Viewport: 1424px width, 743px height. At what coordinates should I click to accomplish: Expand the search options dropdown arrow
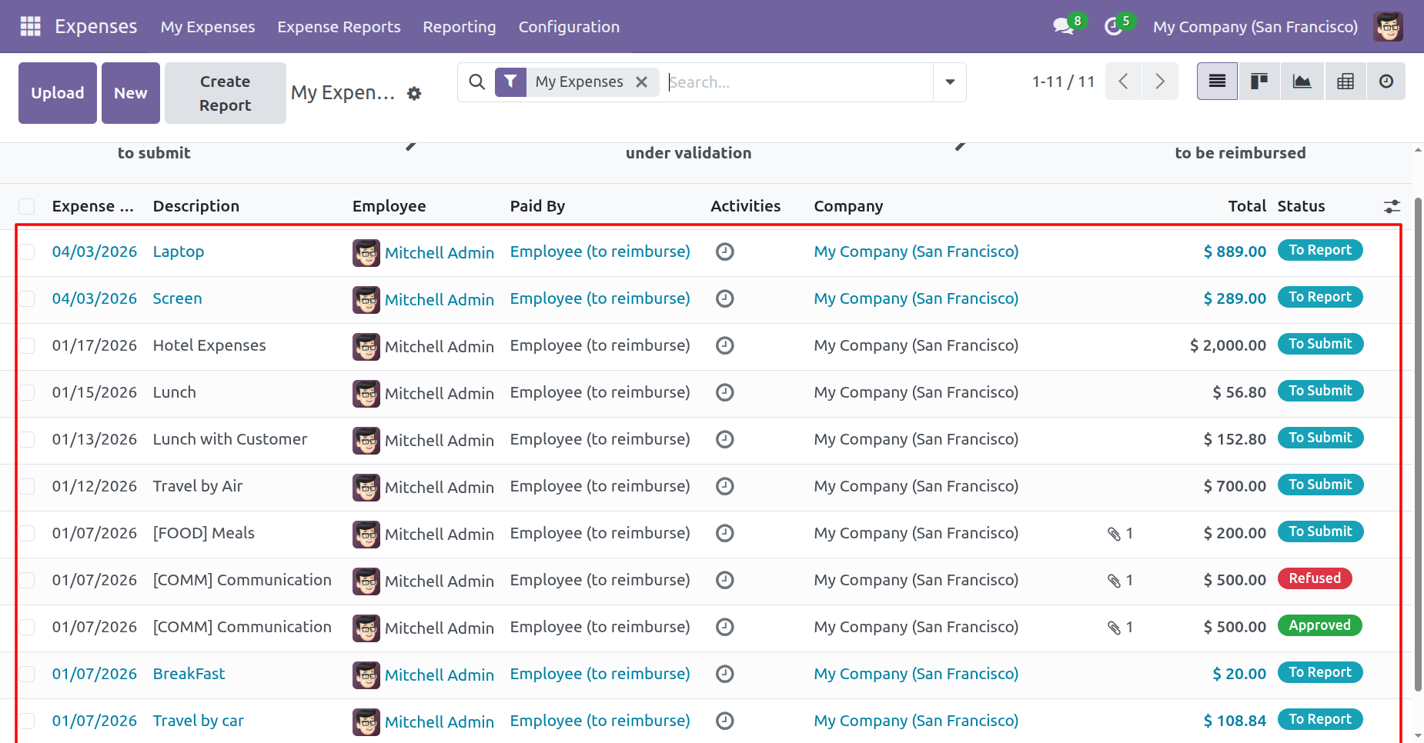pos(950,82)
